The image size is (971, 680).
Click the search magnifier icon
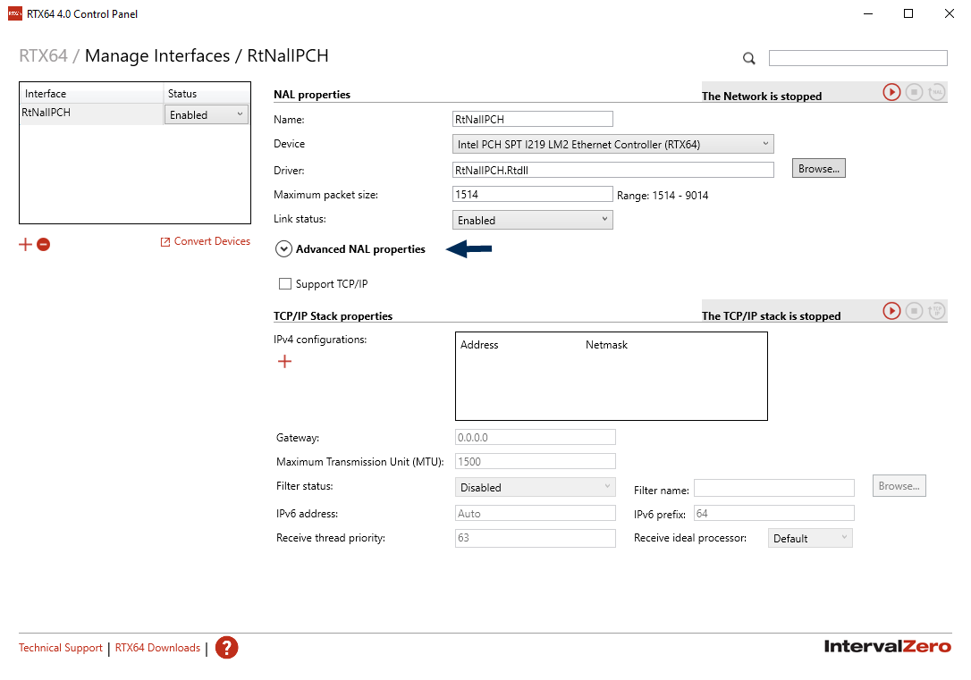[748, 58]
